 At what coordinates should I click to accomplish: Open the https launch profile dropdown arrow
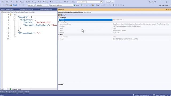point(80,5)
